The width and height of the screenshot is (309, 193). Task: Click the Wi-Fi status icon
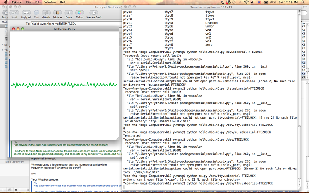(246, 2)
